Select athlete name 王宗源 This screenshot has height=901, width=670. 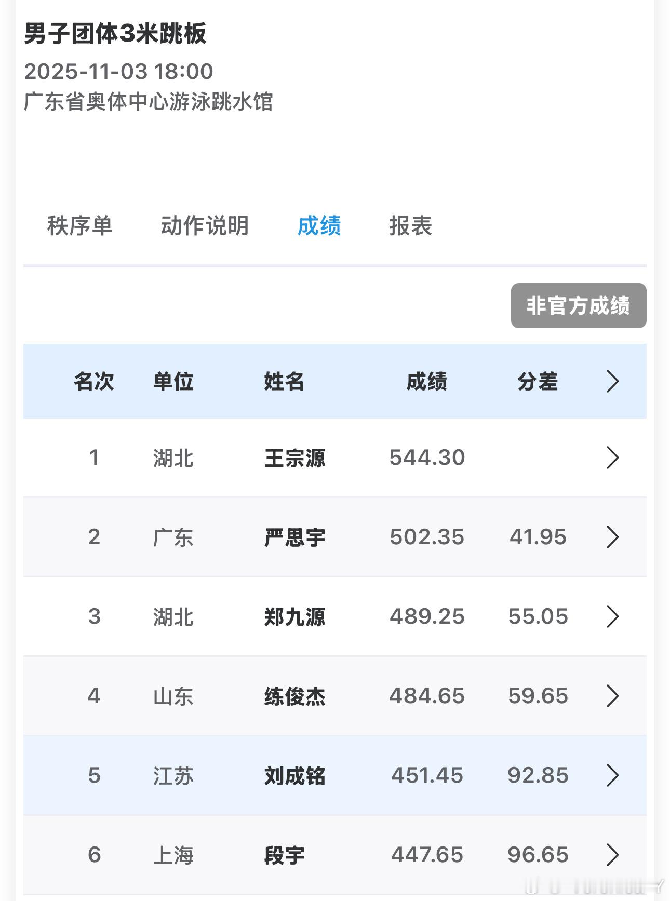[x=294, y=458]
